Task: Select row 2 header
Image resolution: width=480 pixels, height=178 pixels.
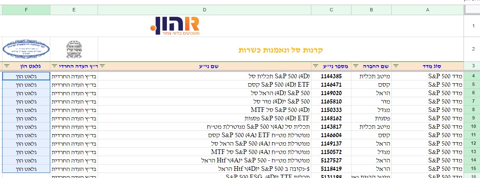Action: click(x=472, y=49)
